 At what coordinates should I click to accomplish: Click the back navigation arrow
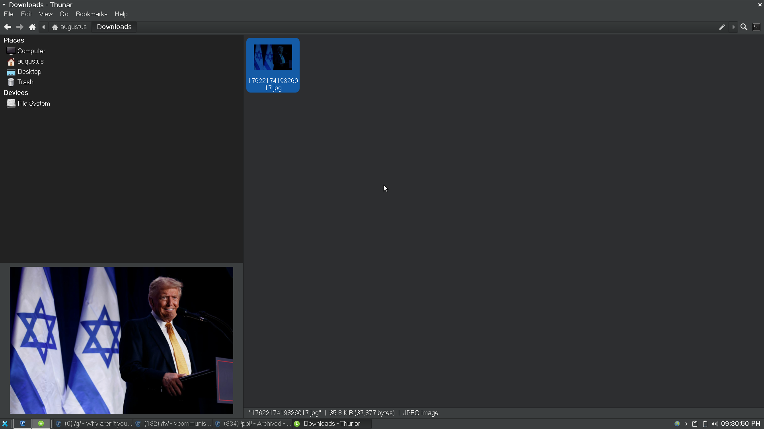pyautogui.click(x=8, y=27)
